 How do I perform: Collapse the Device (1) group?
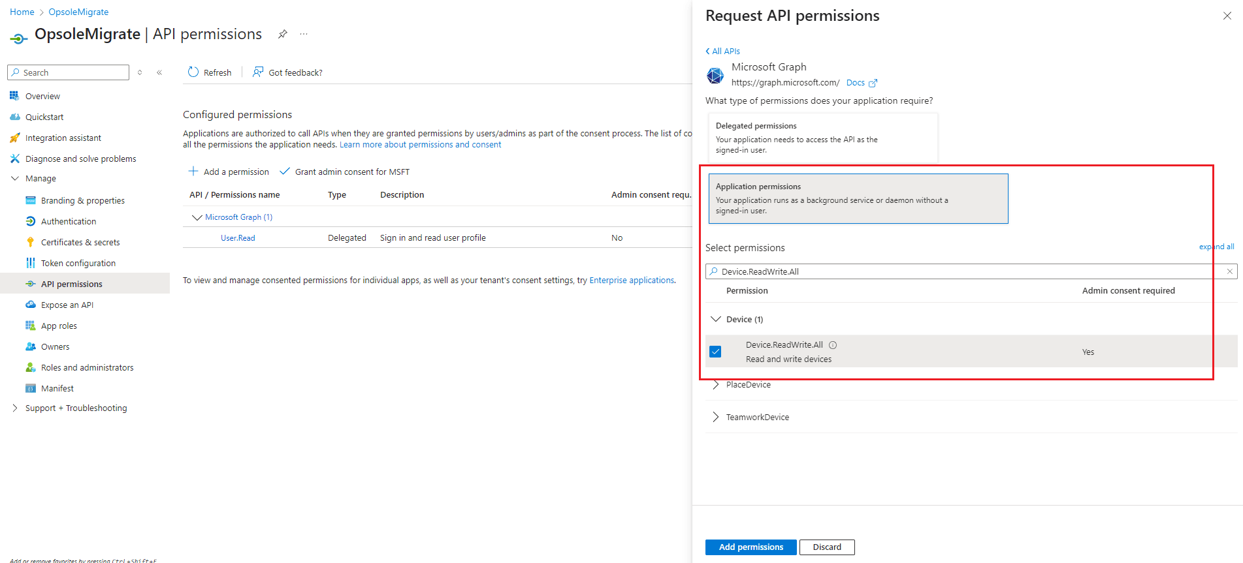point(716,319)
